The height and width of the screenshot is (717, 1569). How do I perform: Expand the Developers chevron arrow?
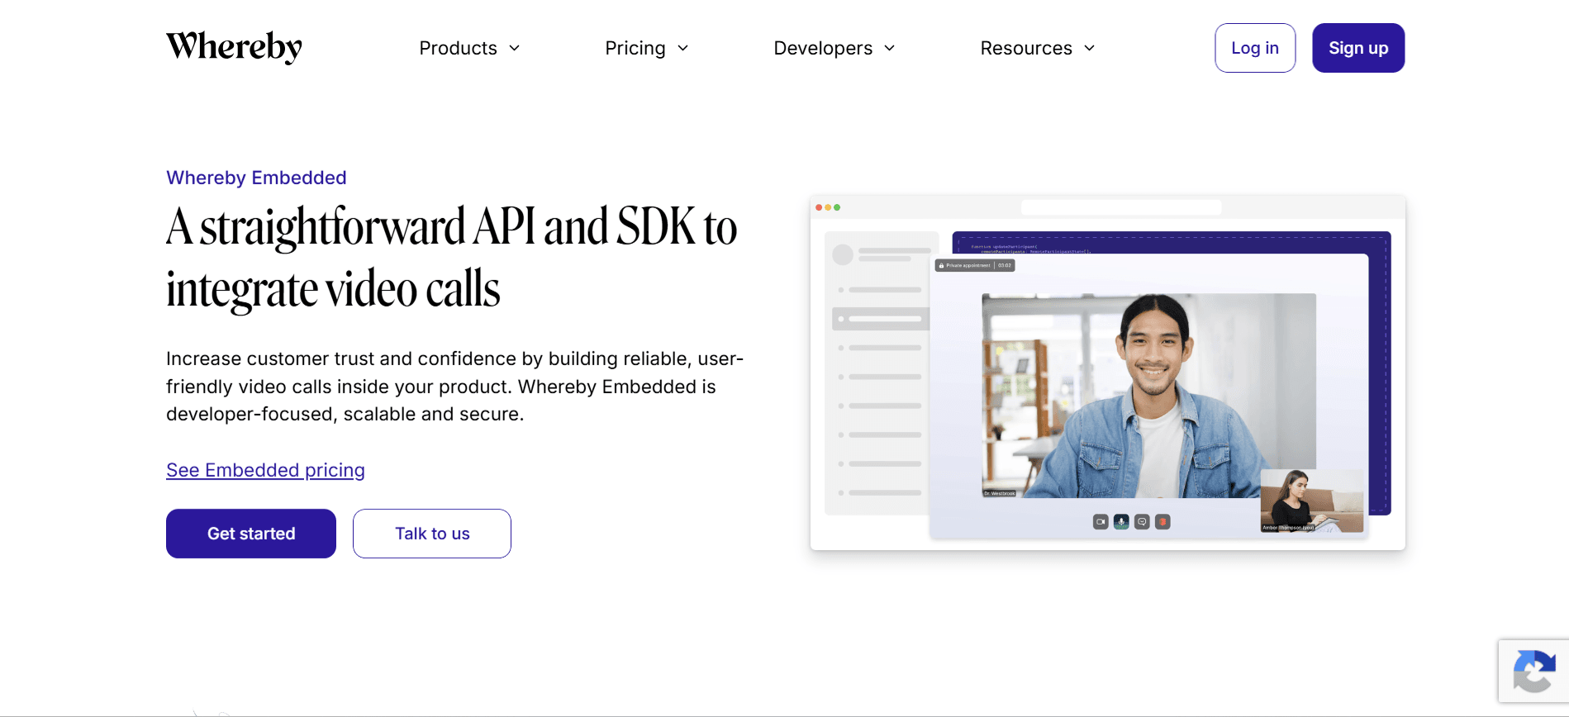(889, 48)
